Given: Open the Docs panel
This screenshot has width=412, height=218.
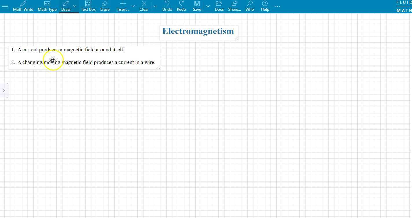Looking at the screenshot, I should pyautogui.click(x=219, y=6).
